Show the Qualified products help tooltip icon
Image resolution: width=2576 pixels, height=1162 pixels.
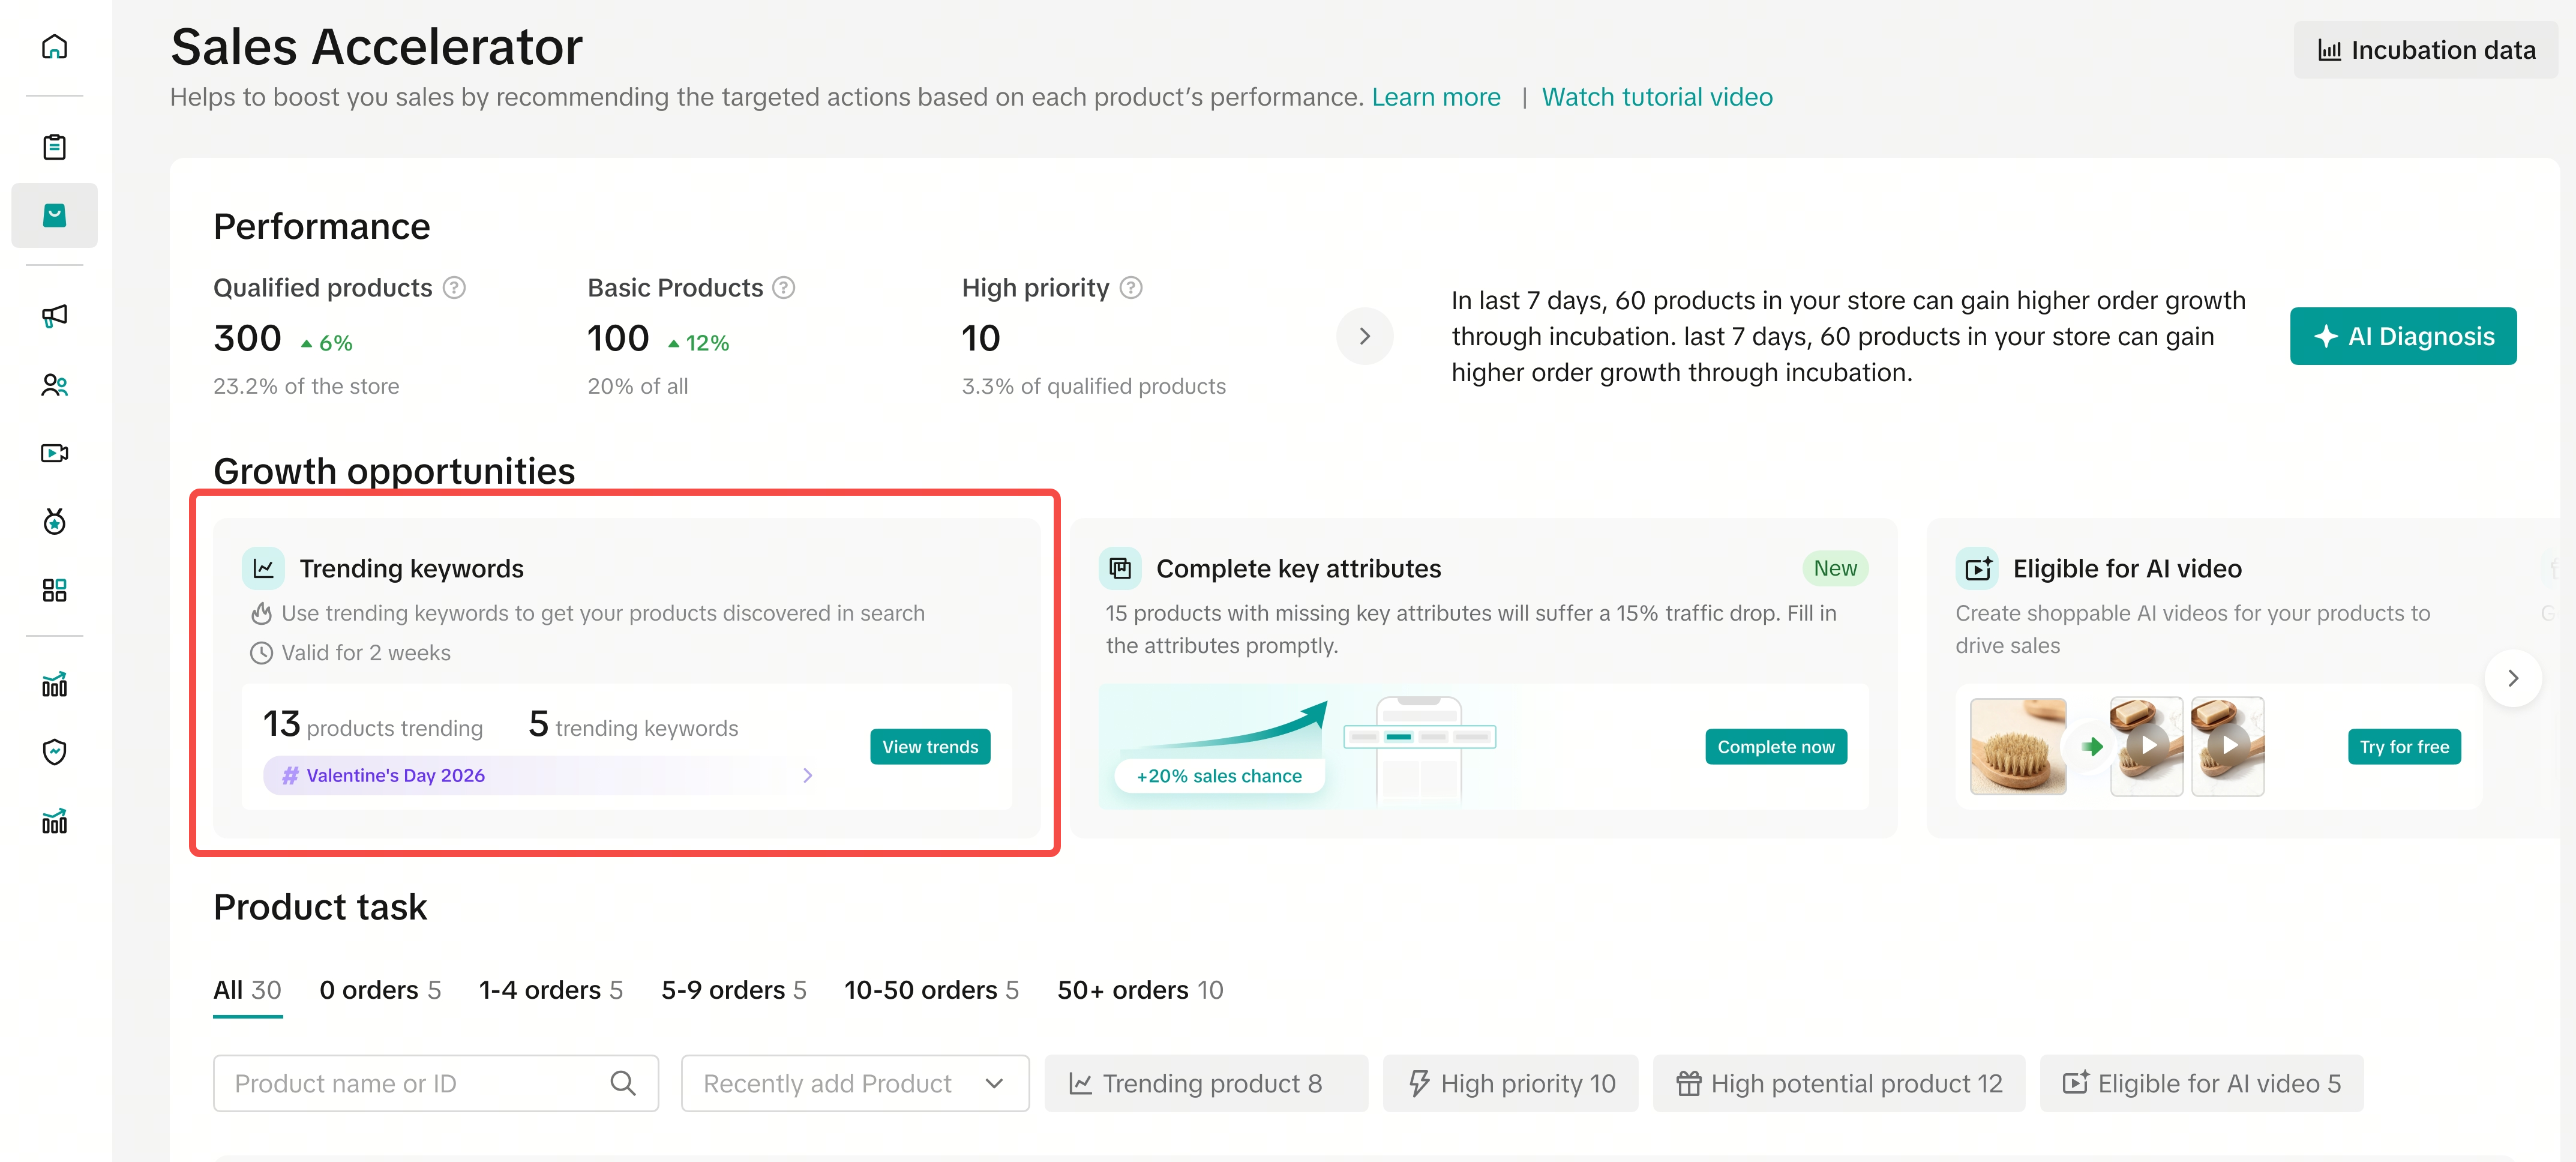tap(454, 288)
